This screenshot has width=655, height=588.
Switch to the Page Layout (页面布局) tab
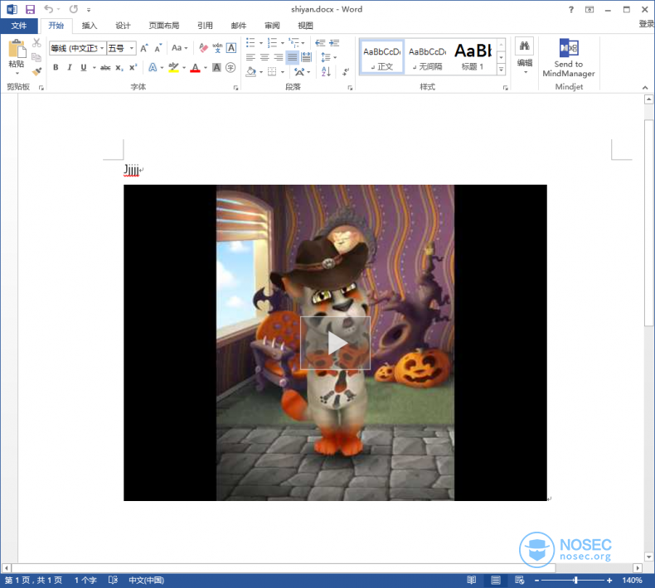tap(164, 26)
